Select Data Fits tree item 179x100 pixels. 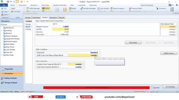(9, 52)
